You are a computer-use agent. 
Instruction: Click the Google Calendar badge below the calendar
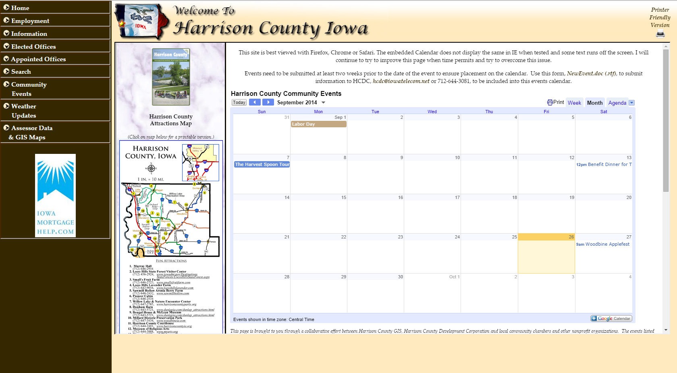611,318
